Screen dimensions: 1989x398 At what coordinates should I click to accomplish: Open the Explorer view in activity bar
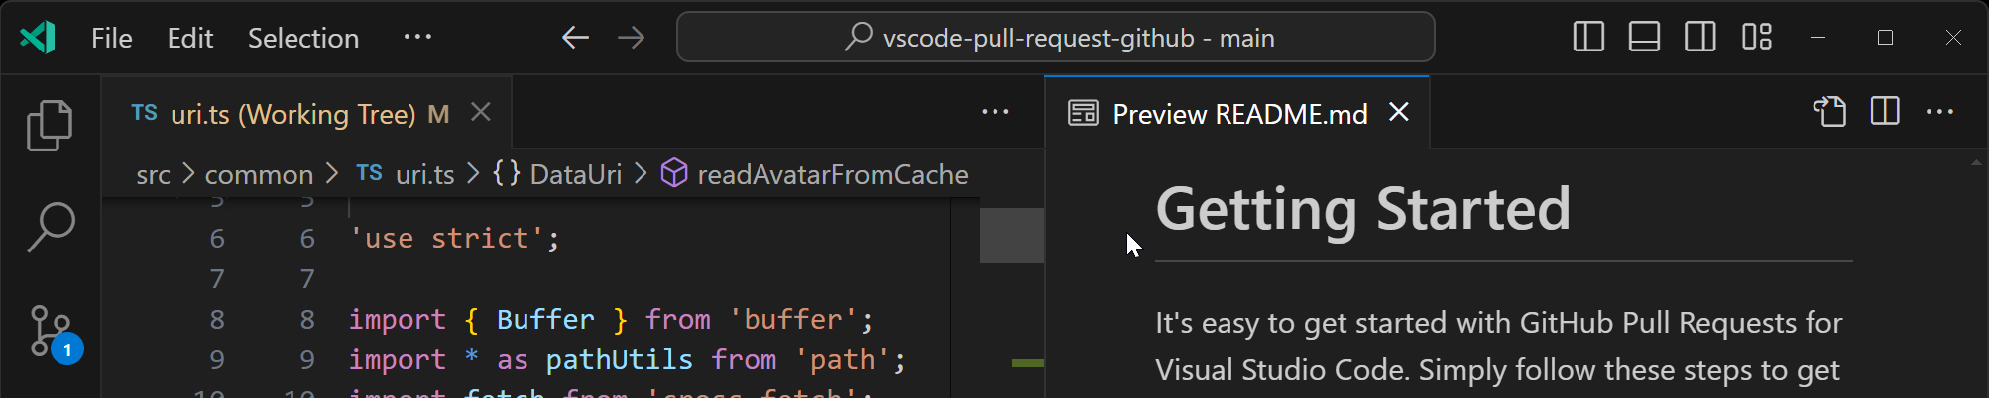[50, 126]
